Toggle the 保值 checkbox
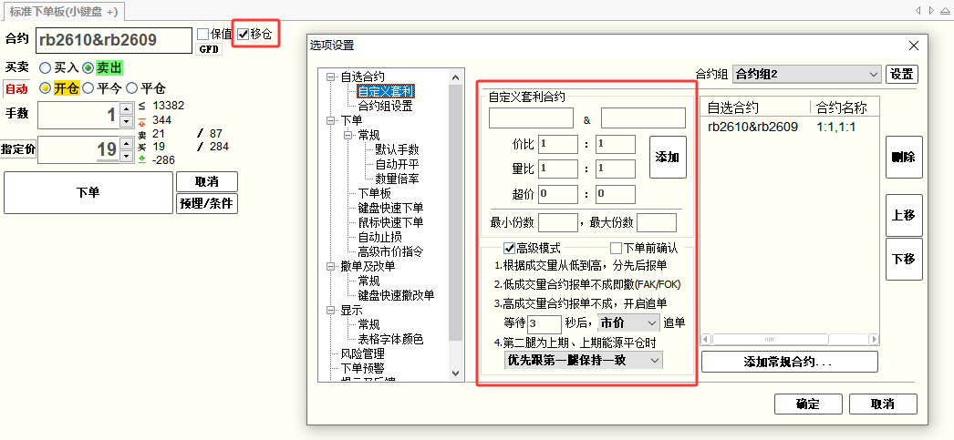The height and width of the screenshot is (440, 954). (x=203, y=34)
